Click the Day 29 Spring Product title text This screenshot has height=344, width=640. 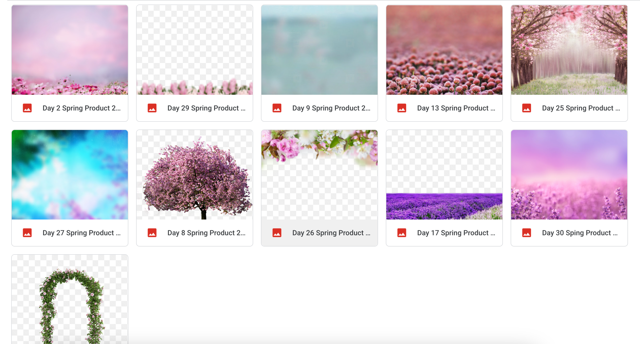pyautogui.click(x=206, y=108)
